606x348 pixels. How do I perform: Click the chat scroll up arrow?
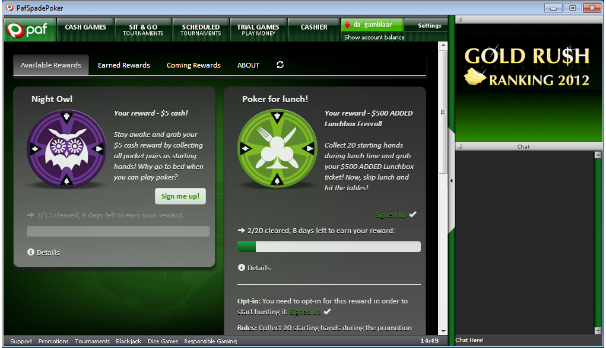(598, 155)
